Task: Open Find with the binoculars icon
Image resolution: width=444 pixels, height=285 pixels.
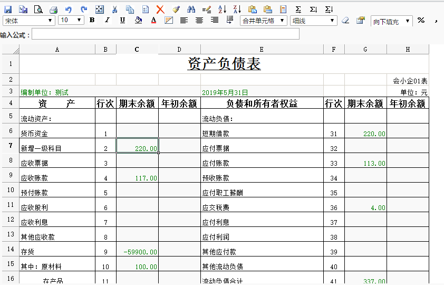Action: (191, 9)
